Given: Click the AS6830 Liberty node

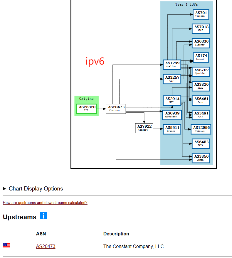Looking at the screenshot, I should tap(201, 43).
